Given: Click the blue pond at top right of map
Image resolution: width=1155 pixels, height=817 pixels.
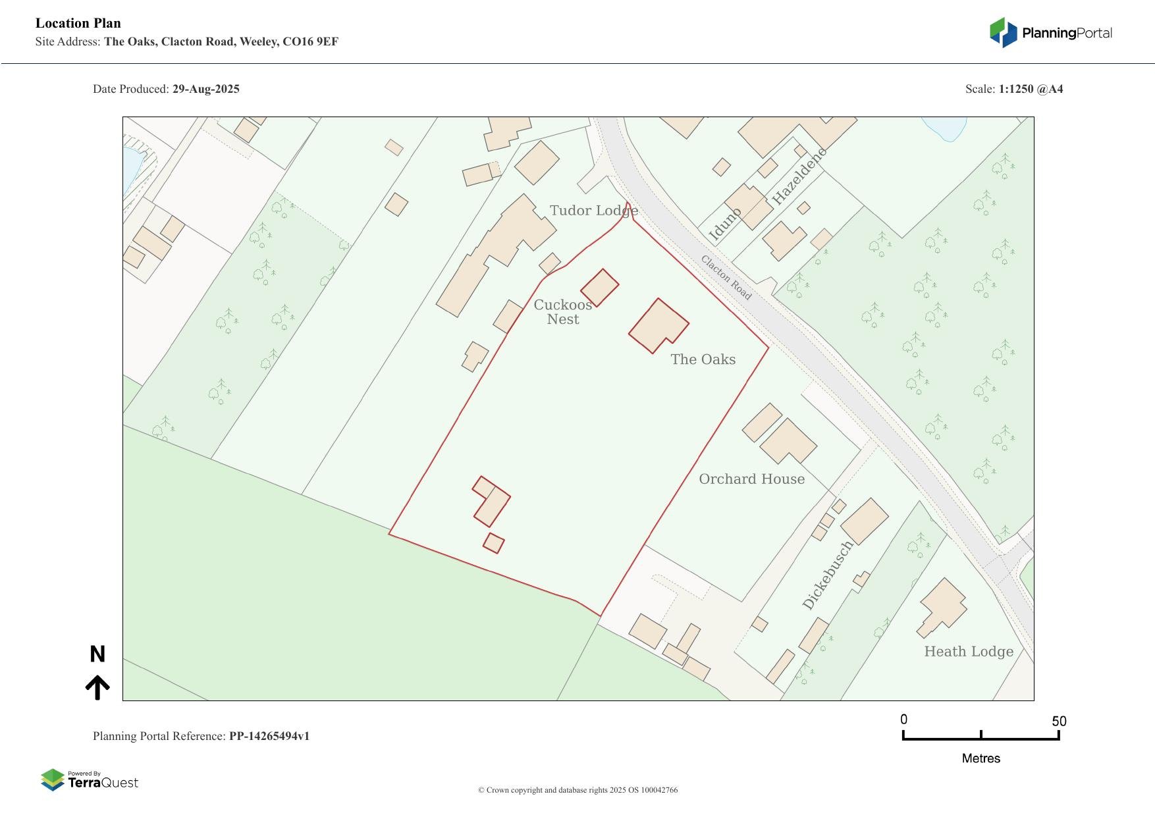Looking at the screenshot, I should click(944, 128).
